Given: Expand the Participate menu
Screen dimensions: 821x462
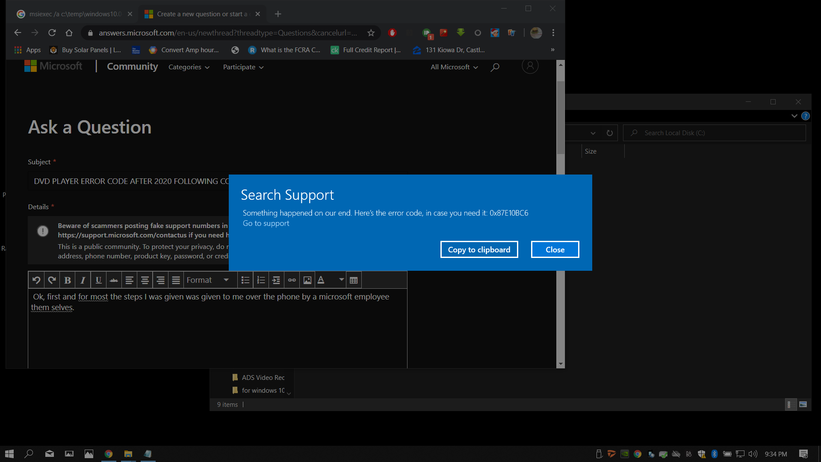Looking at the screenshot, I should pos(243,67).
